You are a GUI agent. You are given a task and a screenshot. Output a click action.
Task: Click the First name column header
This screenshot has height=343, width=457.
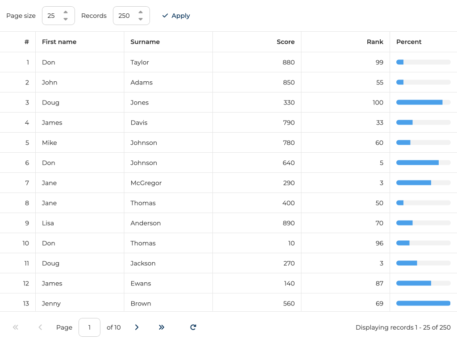coord(59,42)
